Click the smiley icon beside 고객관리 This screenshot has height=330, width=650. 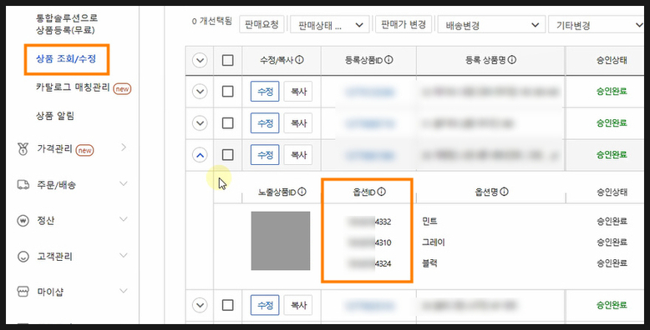coord(23,257)
